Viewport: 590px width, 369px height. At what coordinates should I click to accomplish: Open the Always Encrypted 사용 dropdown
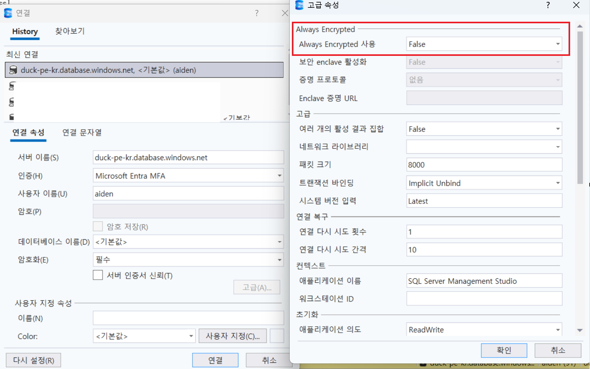[x=484, y=44]
